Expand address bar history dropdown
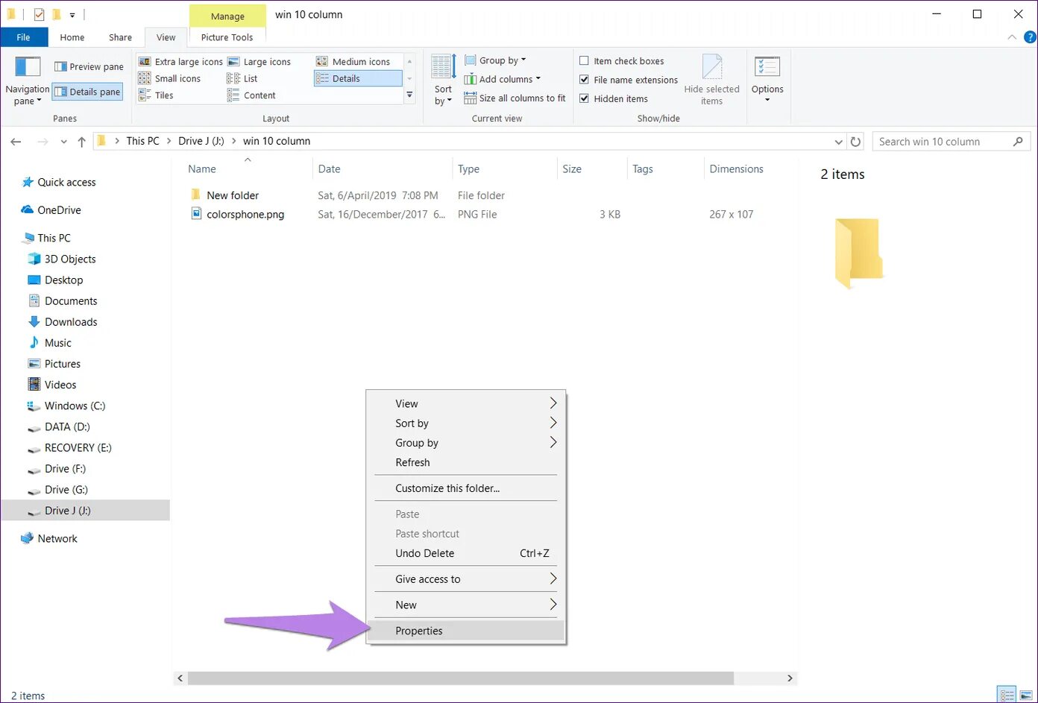1038x703 pixels. (838, 142)
